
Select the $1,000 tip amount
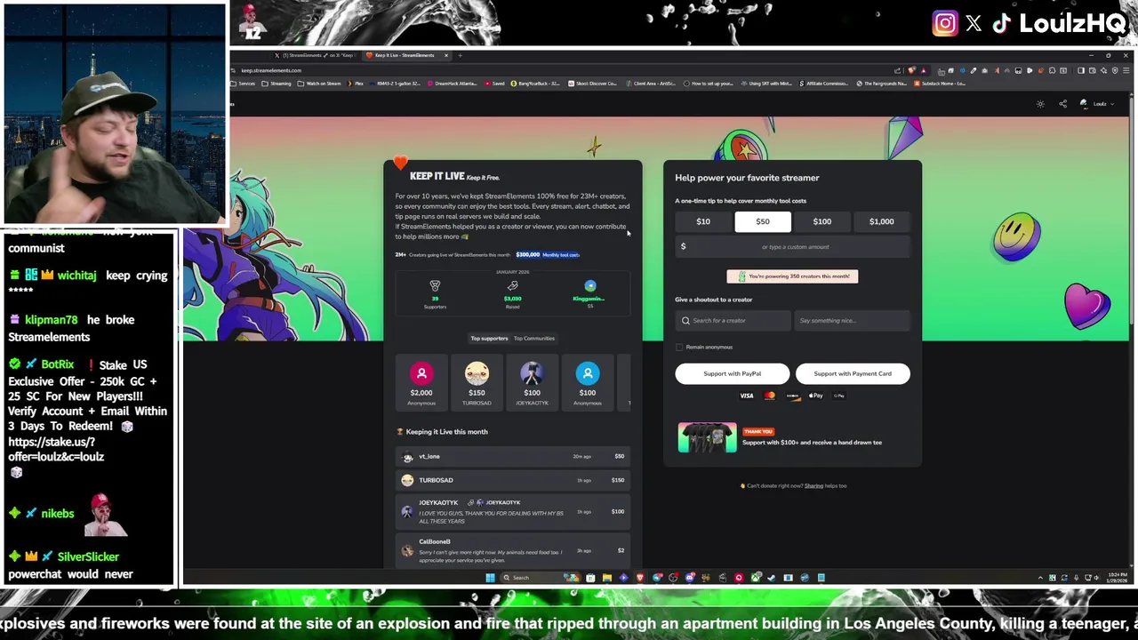[882, 221]
